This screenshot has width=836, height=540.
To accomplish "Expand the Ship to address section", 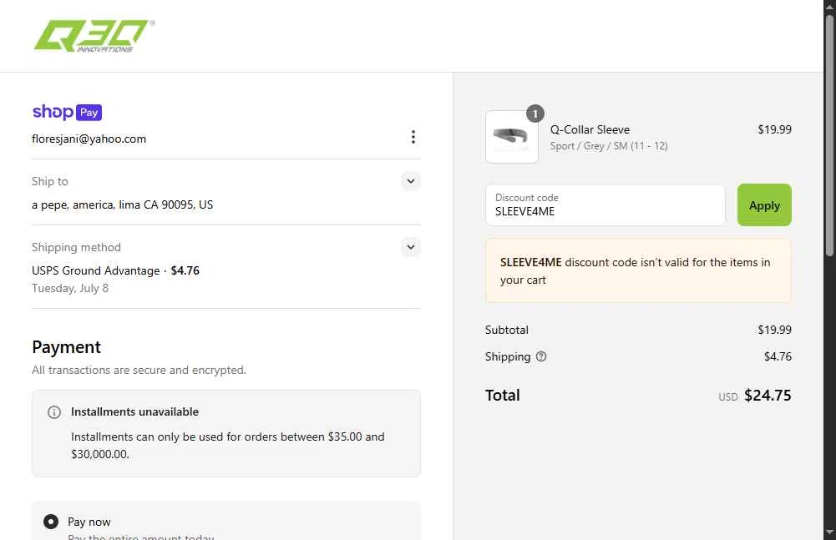I will coord(411,181).
